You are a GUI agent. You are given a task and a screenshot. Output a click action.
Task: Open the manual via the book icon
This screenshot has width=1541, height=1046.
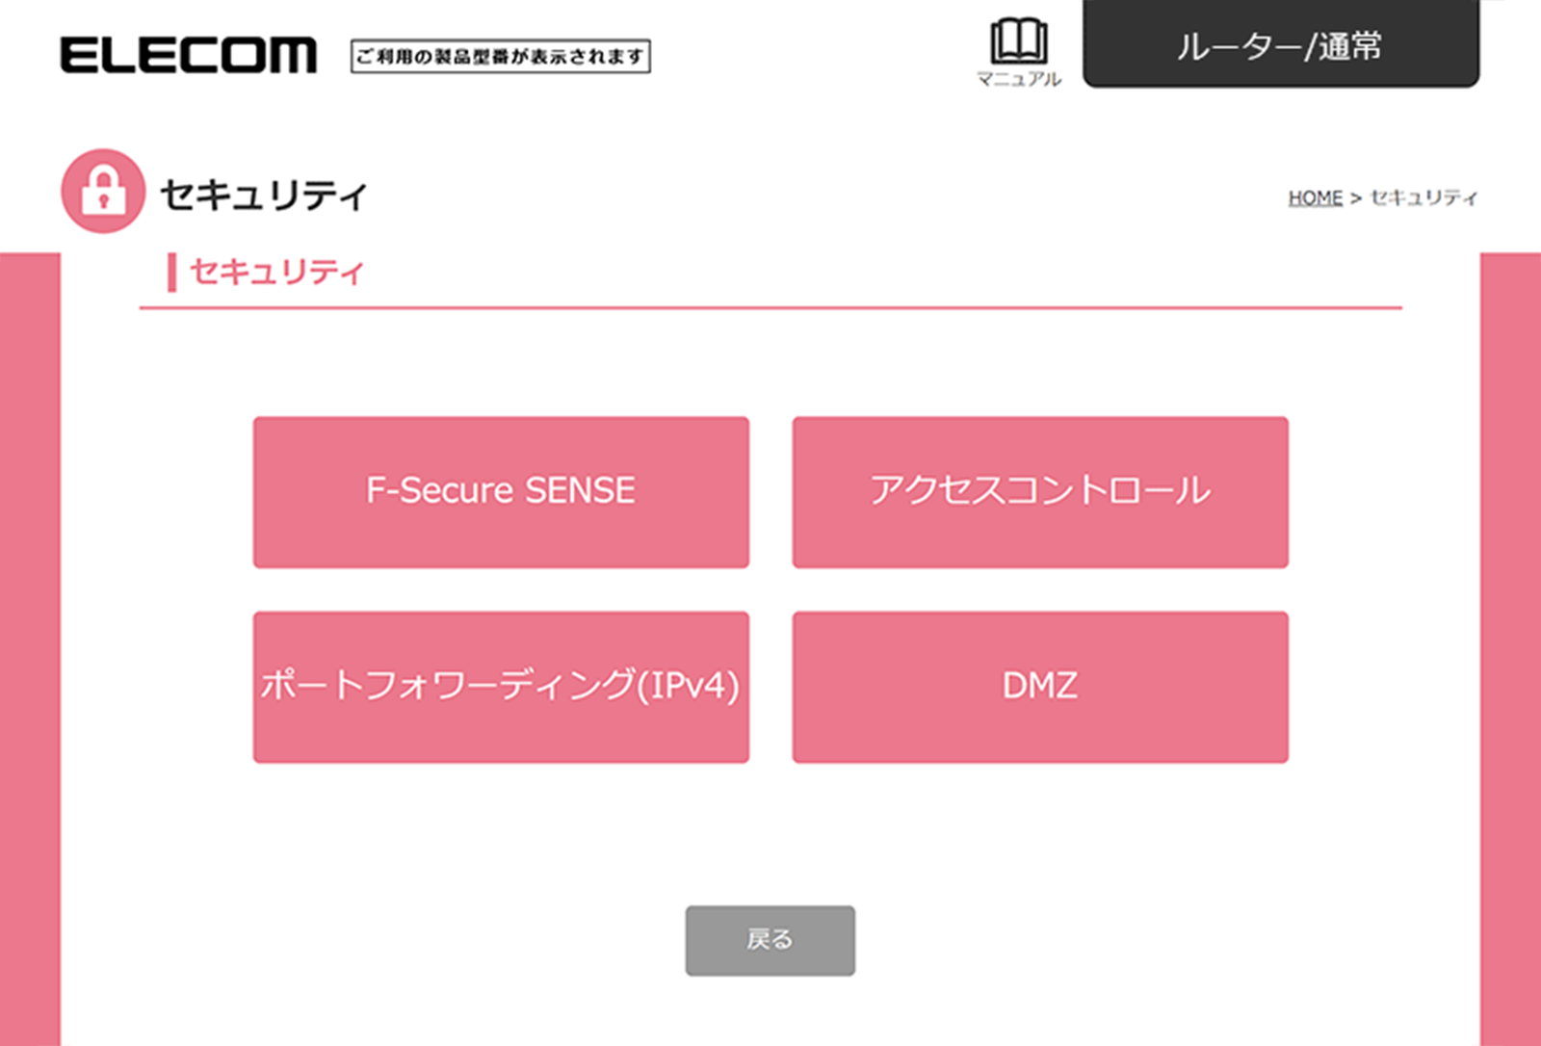tap(1019, 40)
